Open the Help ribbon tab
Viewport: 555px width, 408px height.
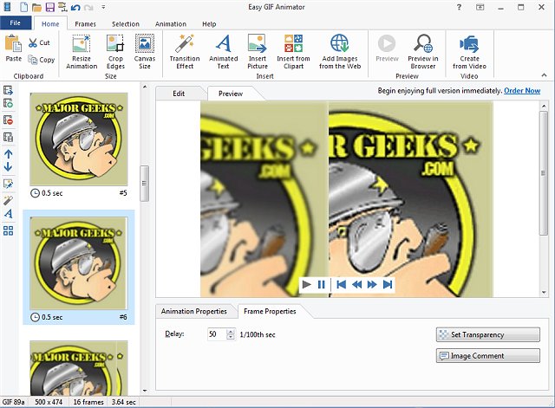point(209,24)
